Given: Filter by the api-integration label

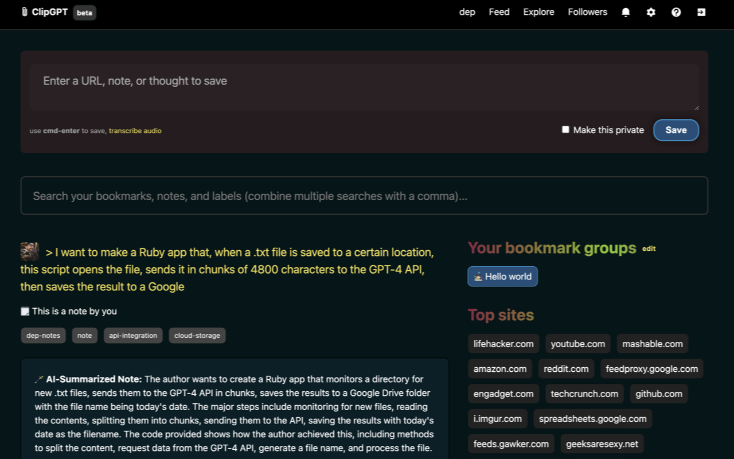Looking at the screenshot, I should tap(133, 336).
